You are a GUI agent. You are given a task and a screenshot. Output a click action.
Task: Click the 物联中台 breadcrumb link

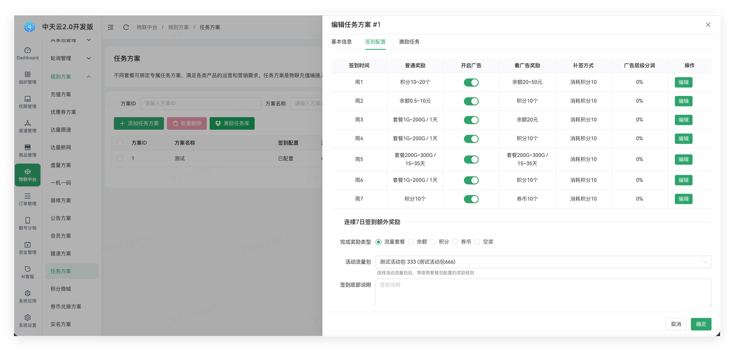[x=147, y=27]
